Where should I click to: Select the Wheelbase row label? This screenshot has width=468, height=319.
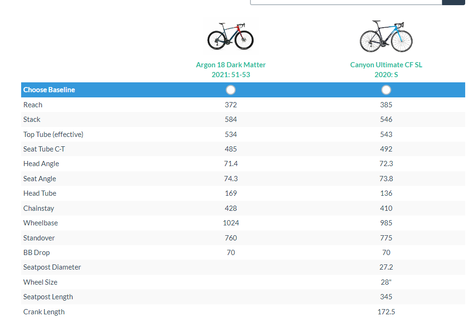tap(41, 223)
